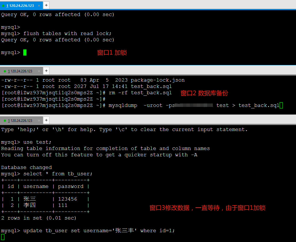This screenshot has width=296, height=242.
Task: Click the green cursor after the top mysql prompt
Action: tap(25, 53)
